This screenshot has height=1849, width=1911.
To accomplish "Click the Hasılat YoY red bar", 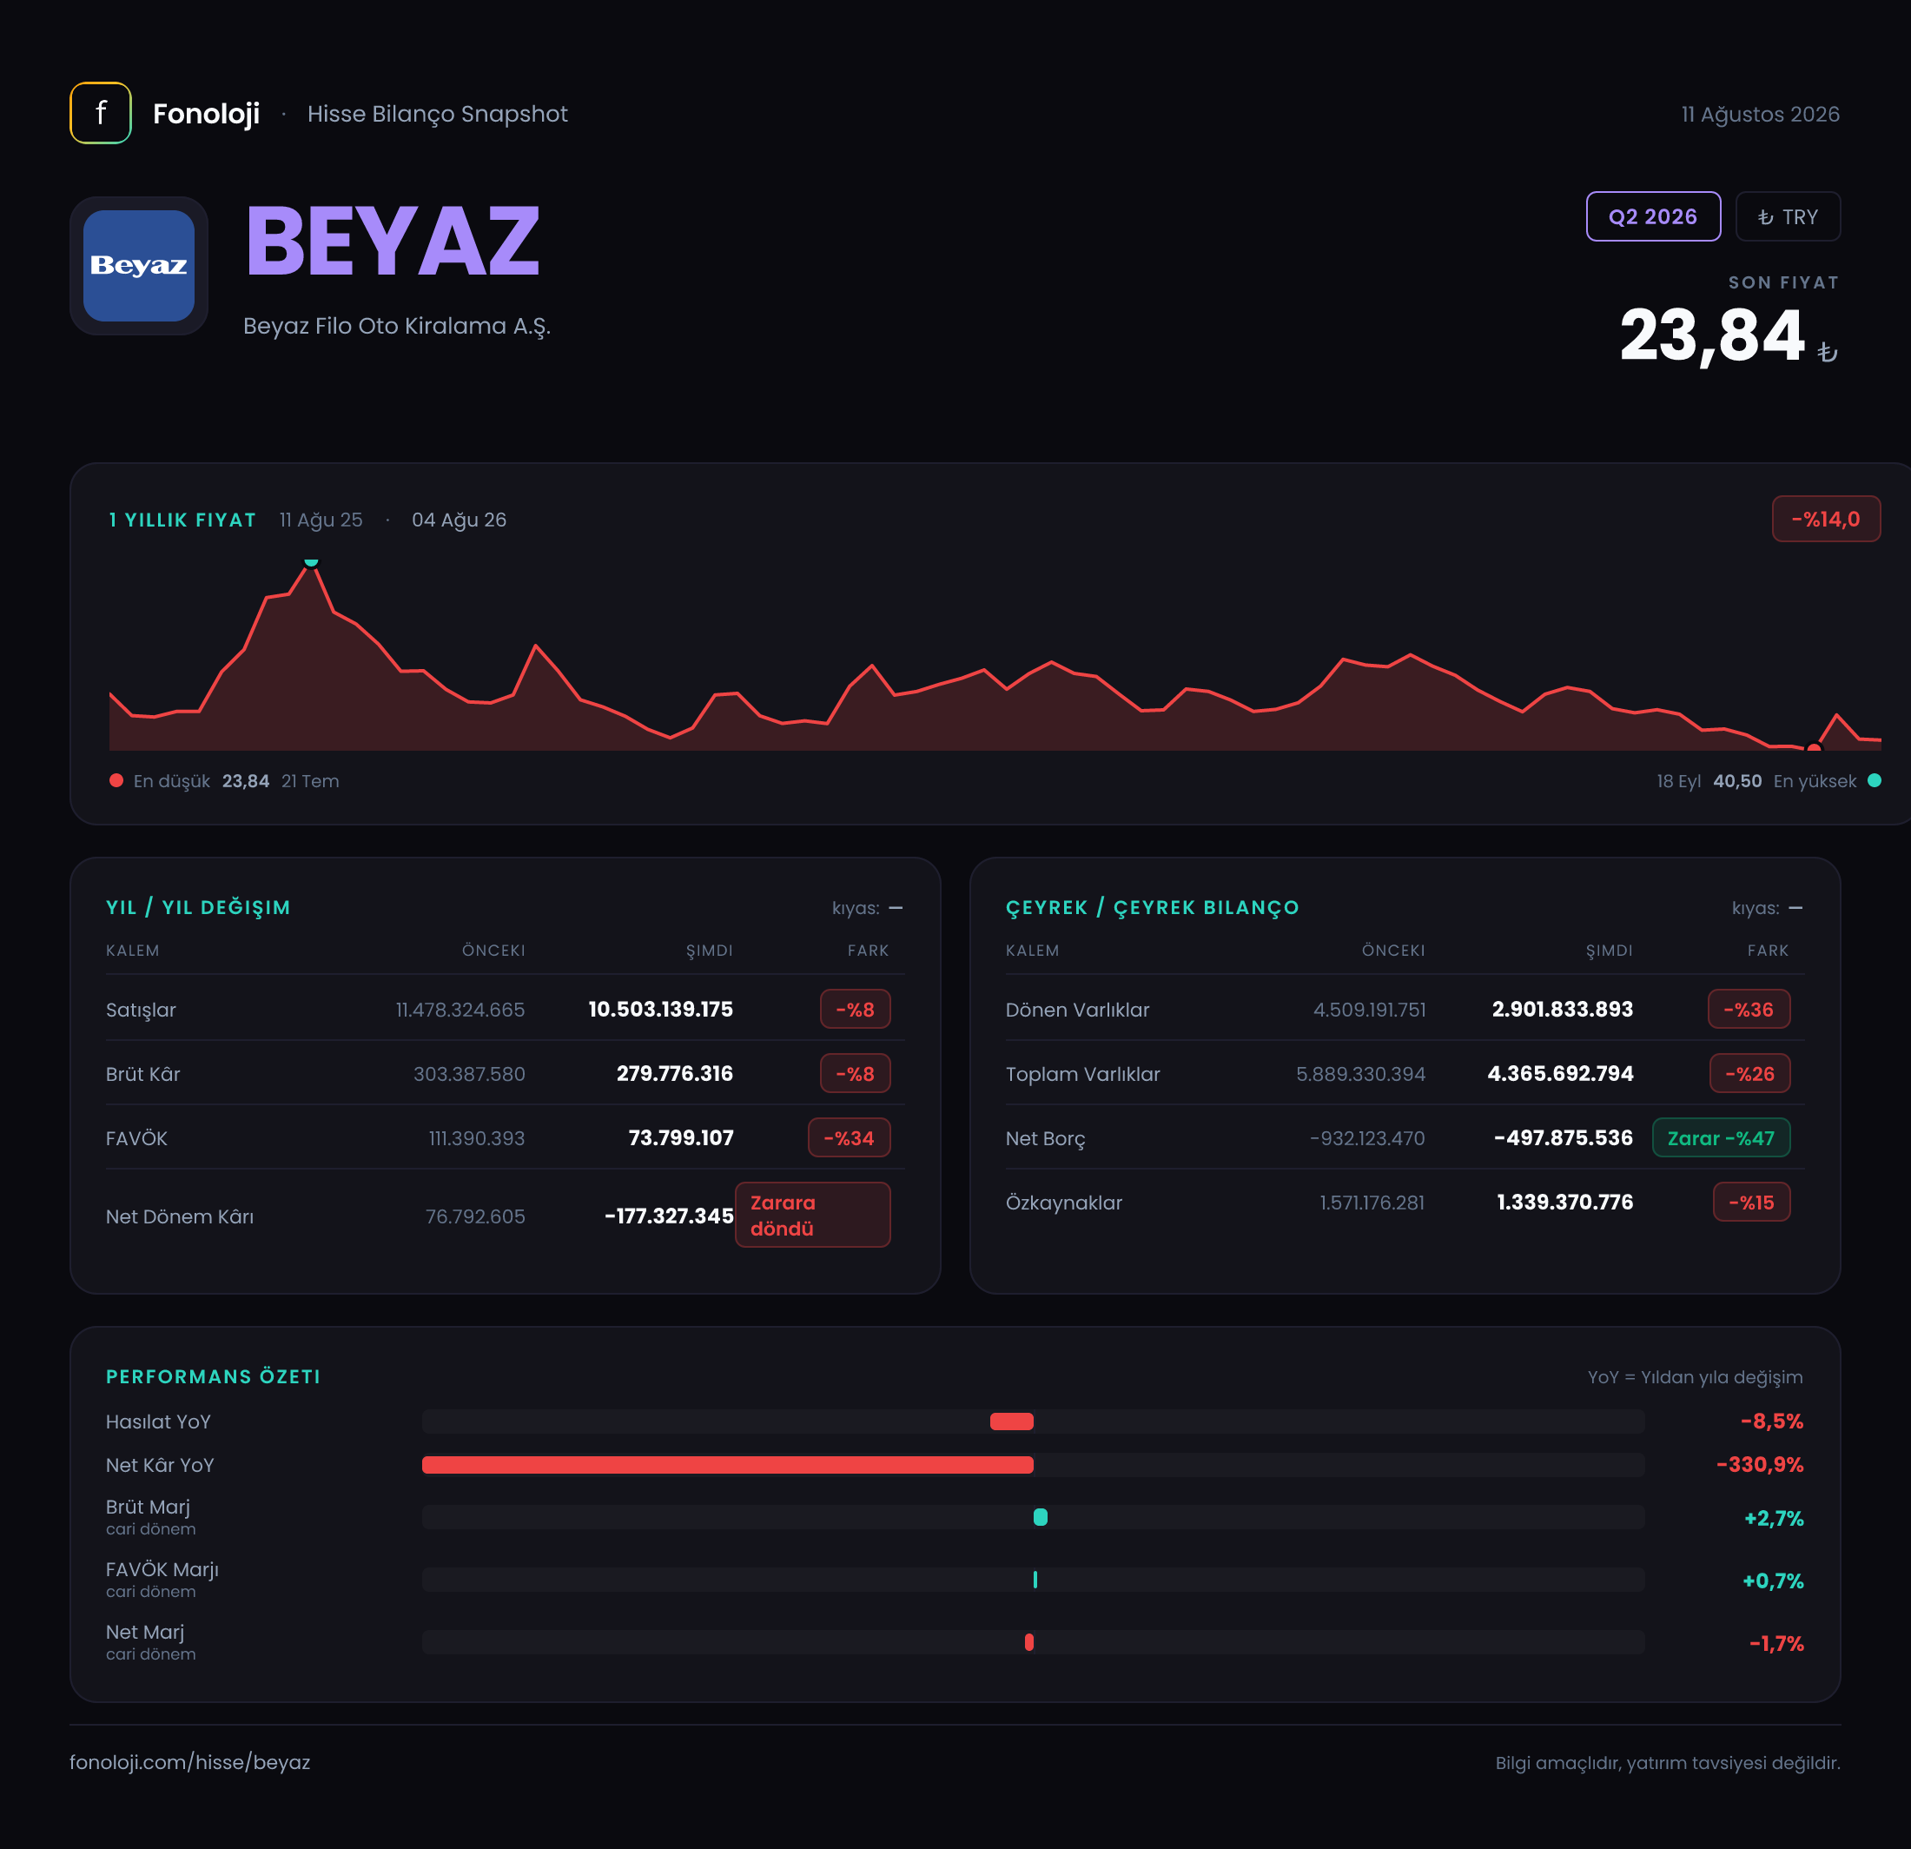I will (1011, 1421).
